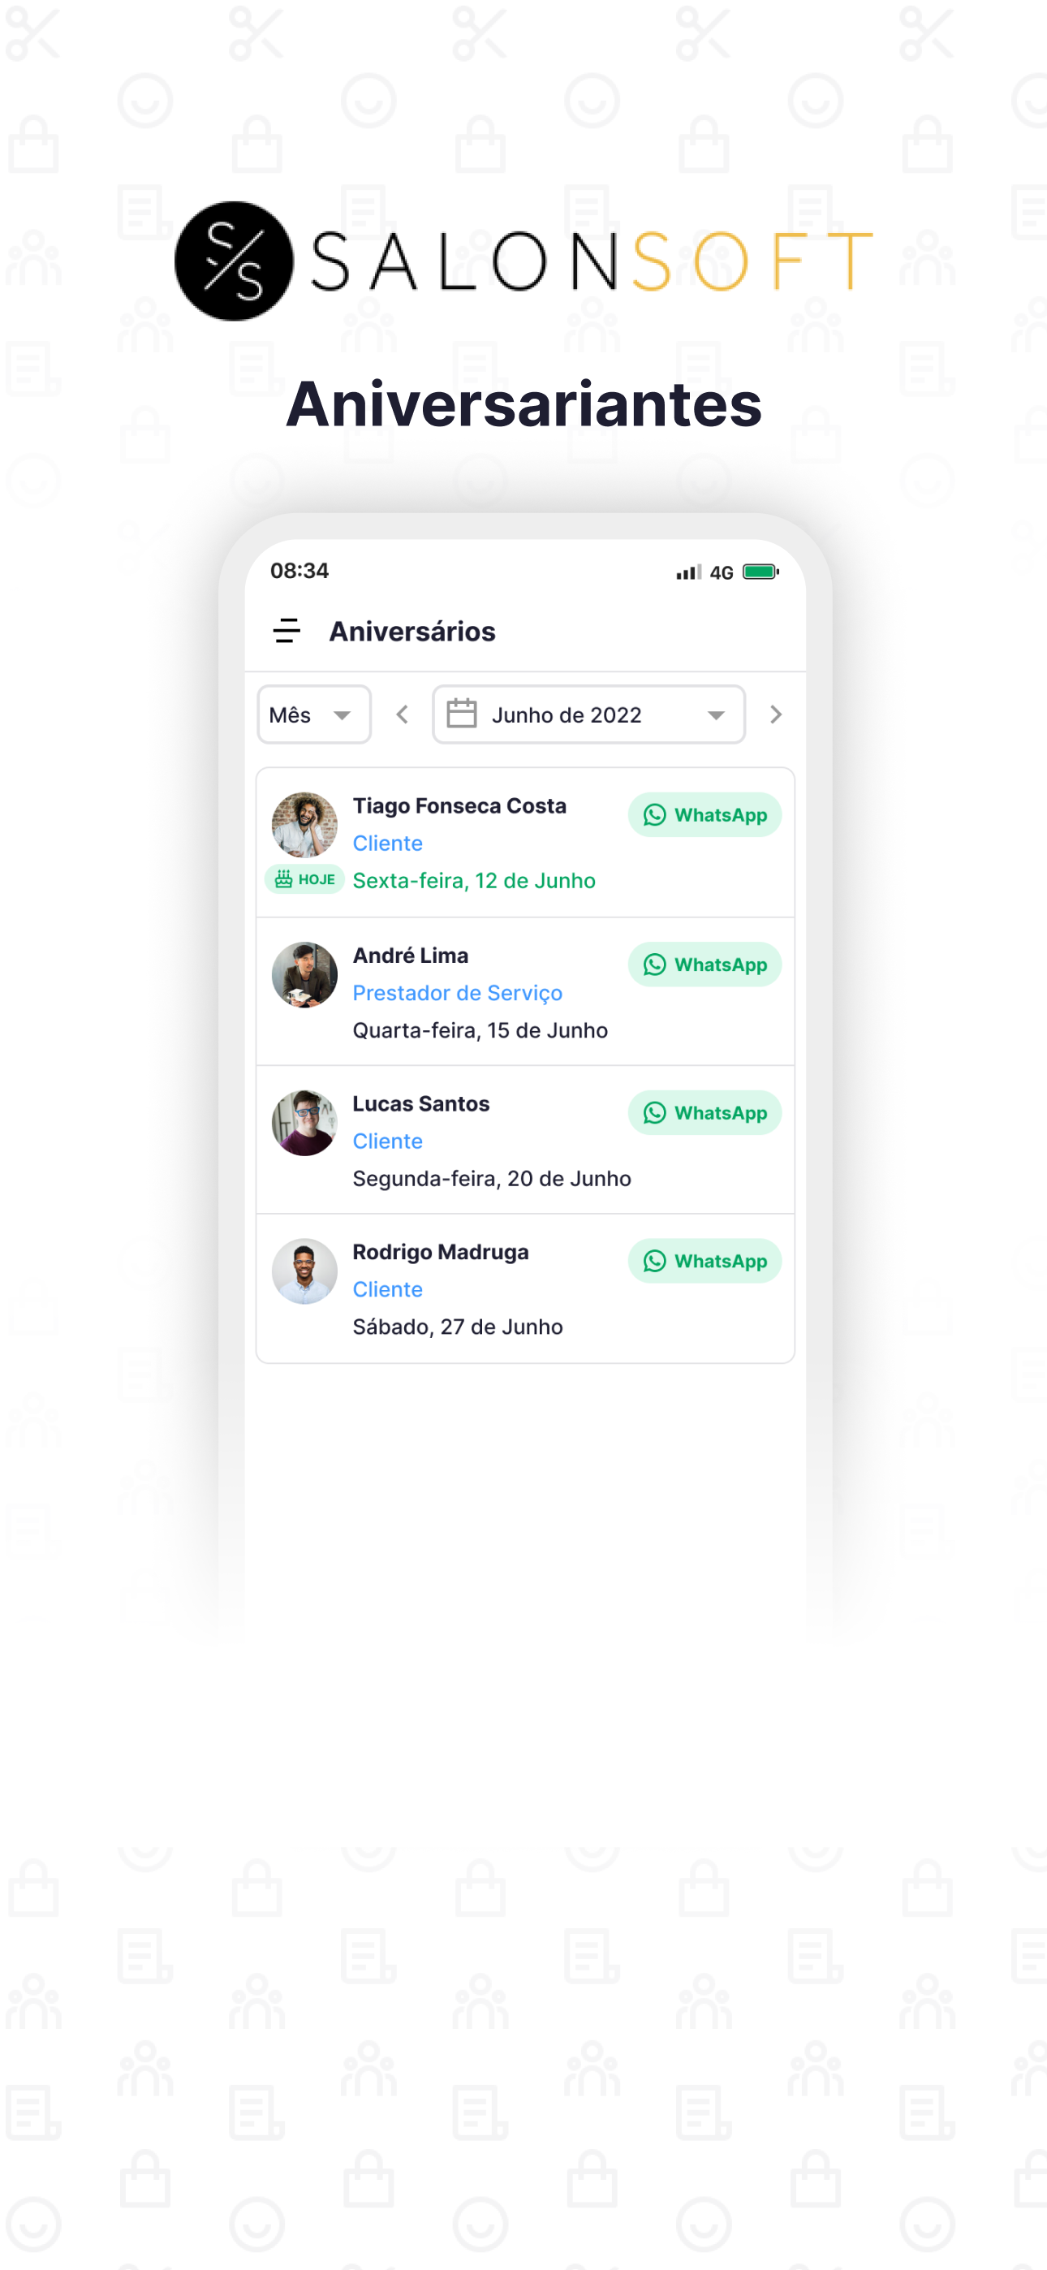This screenshot has height=2270, width=1047.
Task: Select the Aniversários page title
Action: (x=412, y=631)
